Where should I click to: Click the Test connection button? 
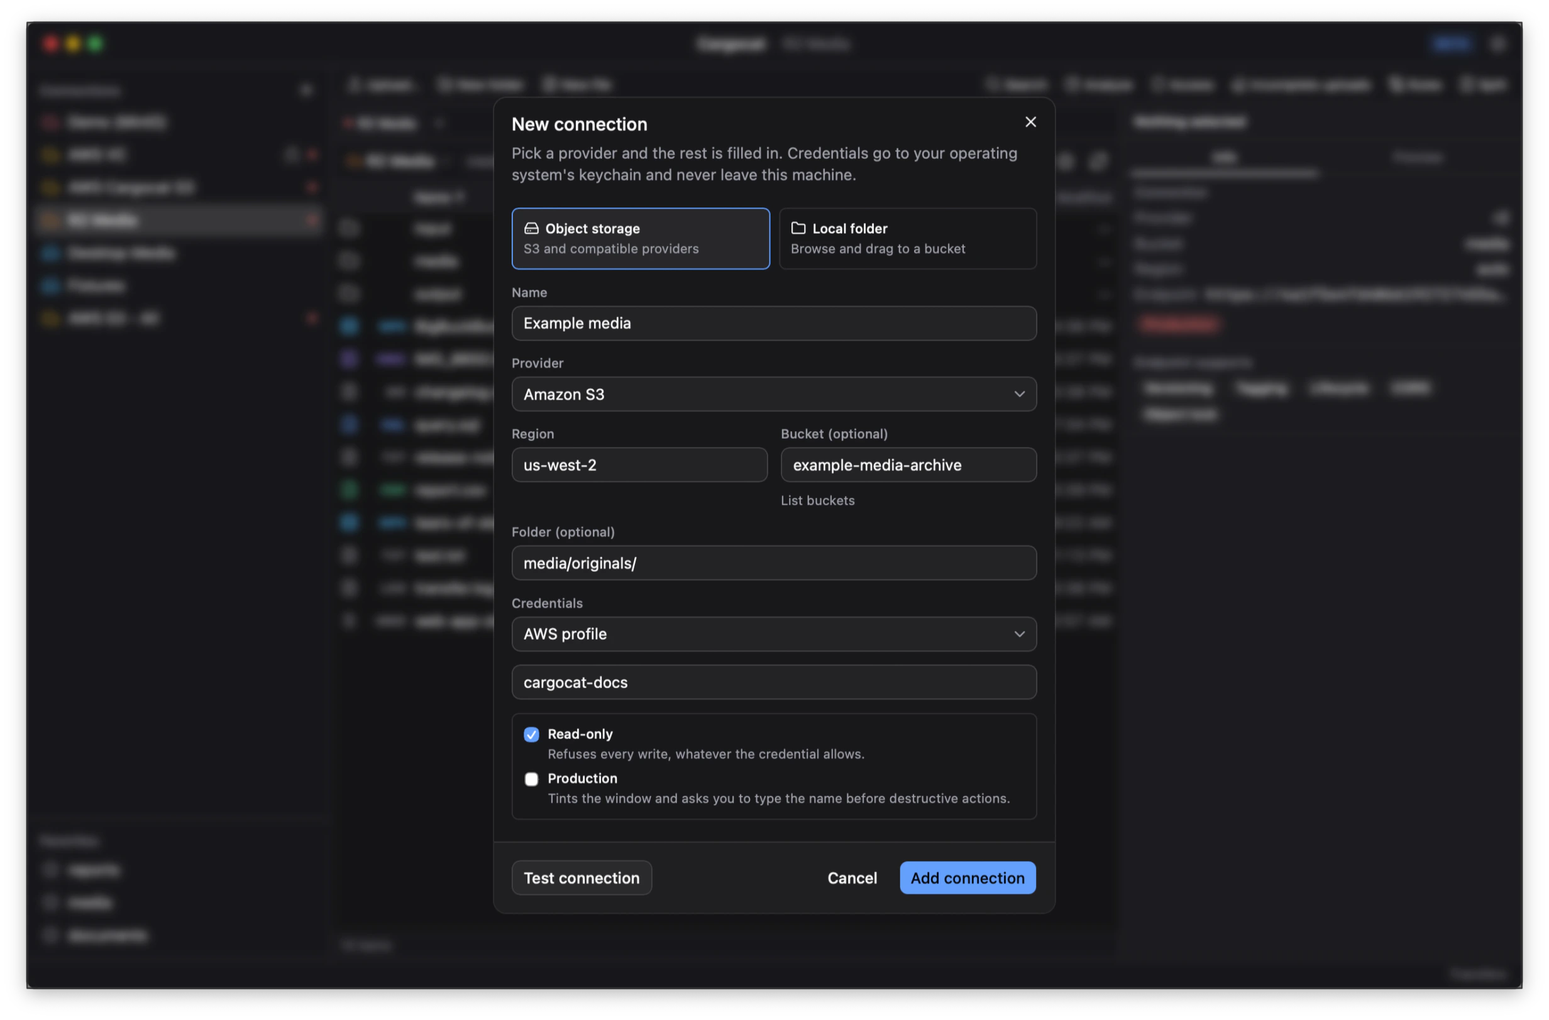click(582, 878)
